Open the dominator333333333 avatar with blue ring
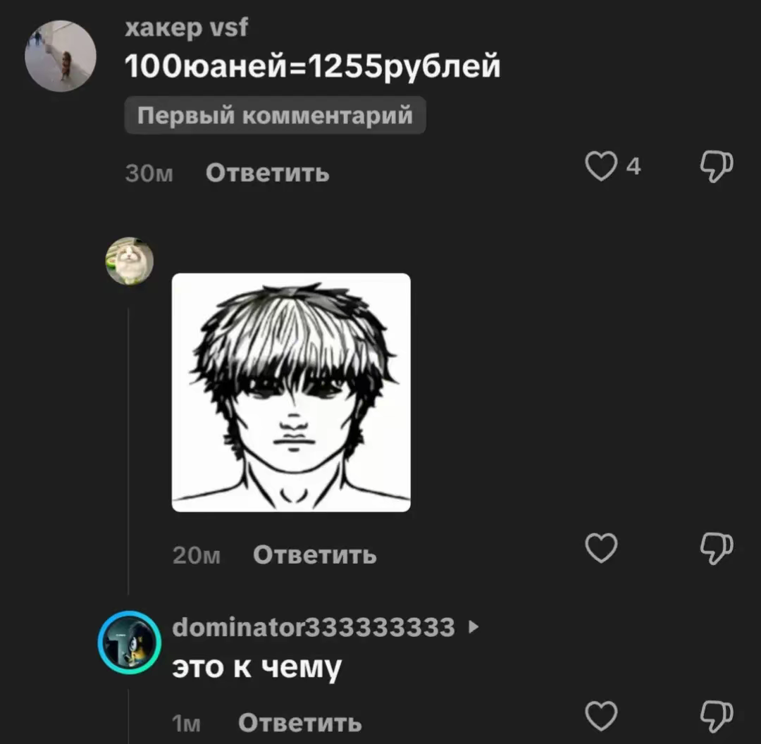761x744 pixels. click(129, 642)
